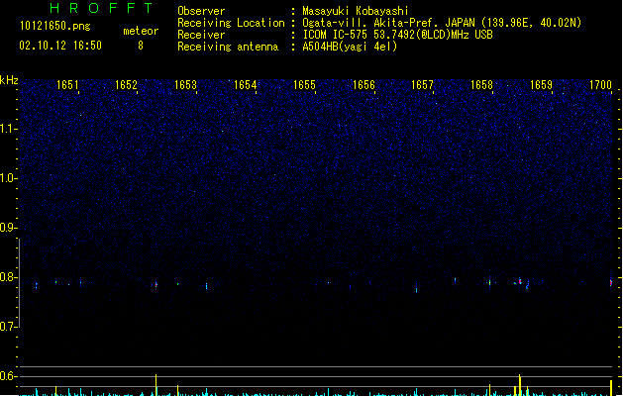
Task: Click the red echo at the 1700 edge
Action: pyautogui.click(x=611, y=282)
